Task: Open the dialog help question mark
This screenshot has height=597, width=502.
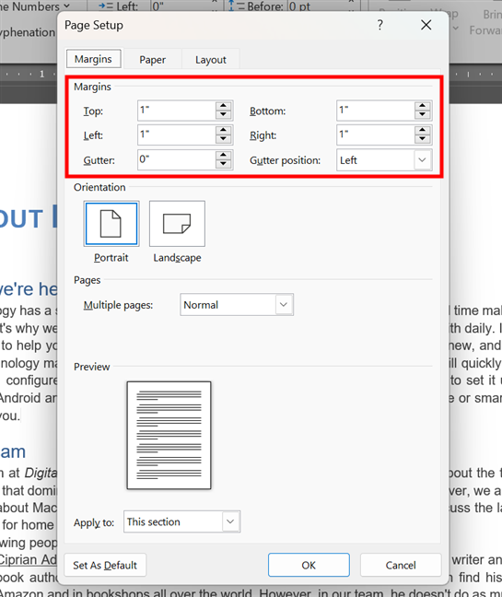Action: pos(379,25)
